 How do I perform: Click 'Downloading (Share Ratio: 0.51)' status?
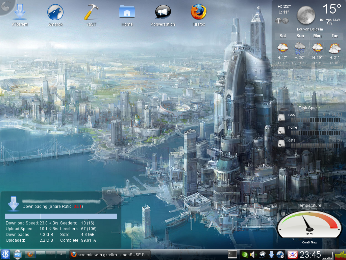coord(53,207)
